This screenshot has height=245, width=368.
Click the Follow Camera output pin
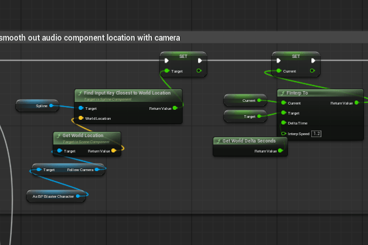tap(97, 170)
